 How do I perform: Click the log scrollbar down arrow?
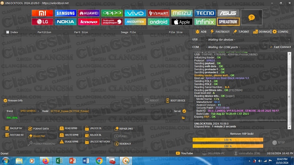(x=289, y=128)
